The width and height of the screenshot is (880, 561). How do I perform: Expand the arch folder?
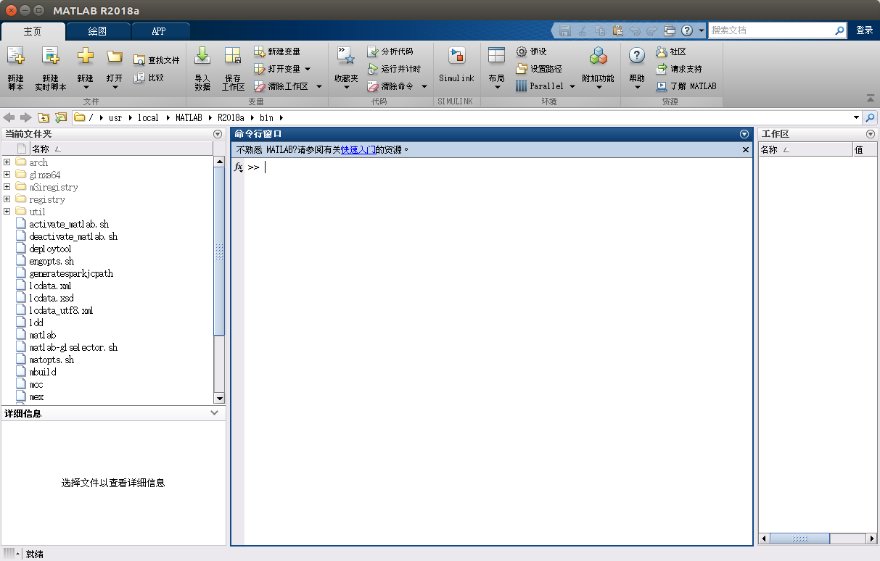click(x=7, y=162)
